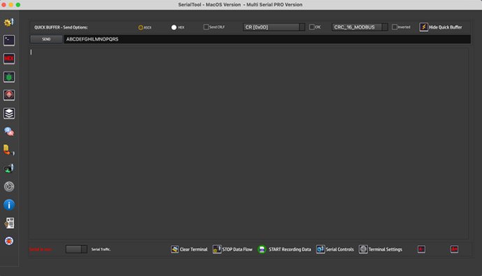
Task: Click the blue info sidebar icon
Action: point(9,204)
